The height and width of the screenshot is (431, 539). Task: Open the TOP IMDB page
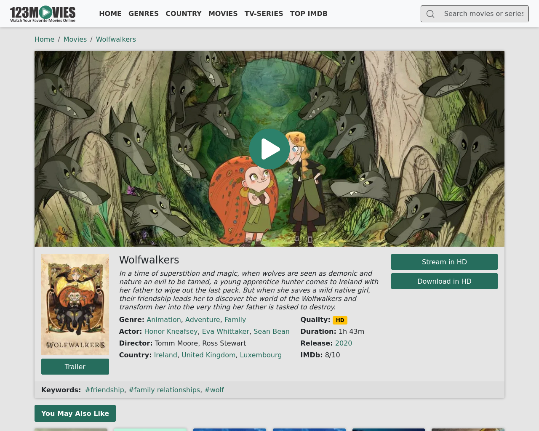pyautogui.click(x=309, y=13)
